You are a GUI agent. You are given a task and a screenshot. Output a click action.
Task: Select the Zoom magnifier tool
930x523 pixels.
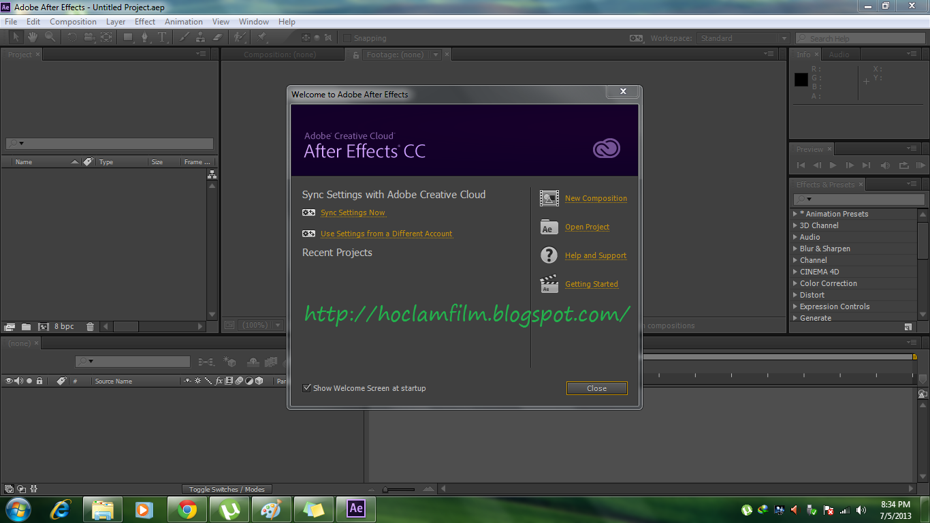coord(50,37)
